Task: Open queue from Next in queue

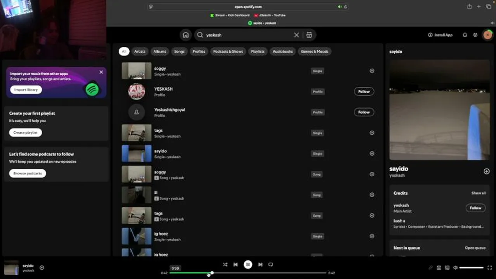Action: 475,248
